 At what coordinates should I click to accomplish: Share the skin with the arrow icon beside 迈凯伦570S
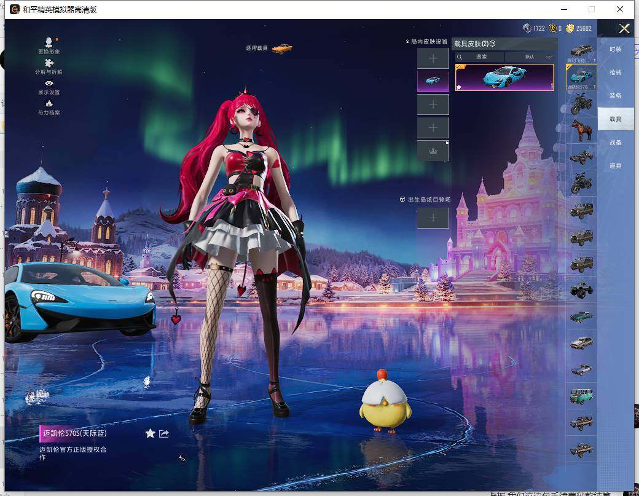164,434
